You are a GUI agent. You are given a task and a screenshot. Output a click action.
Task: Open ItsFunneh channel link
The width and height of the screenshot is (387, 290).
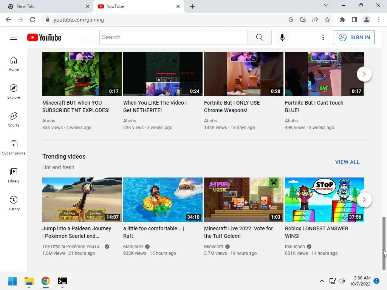(x=295, y=246)
